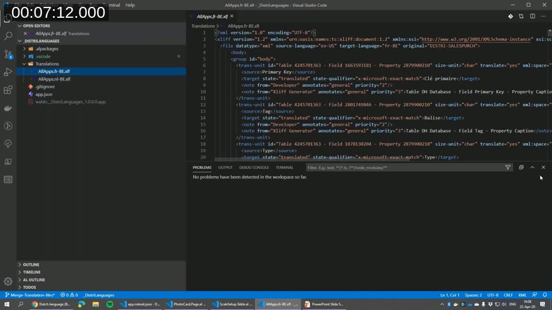The image size is (552, 310).
Task: Switch to the Terminal tab
Action: 285,167
